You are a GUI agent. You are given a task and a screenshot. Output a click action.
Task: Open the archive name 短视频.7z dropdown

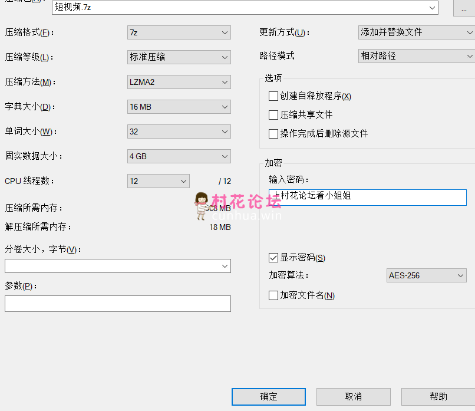(433, 8)
